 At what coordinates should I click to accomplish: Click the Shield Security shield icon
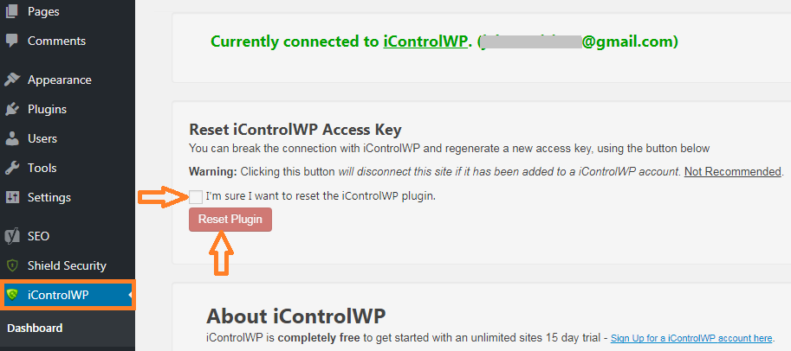click(x=11, y=265)
